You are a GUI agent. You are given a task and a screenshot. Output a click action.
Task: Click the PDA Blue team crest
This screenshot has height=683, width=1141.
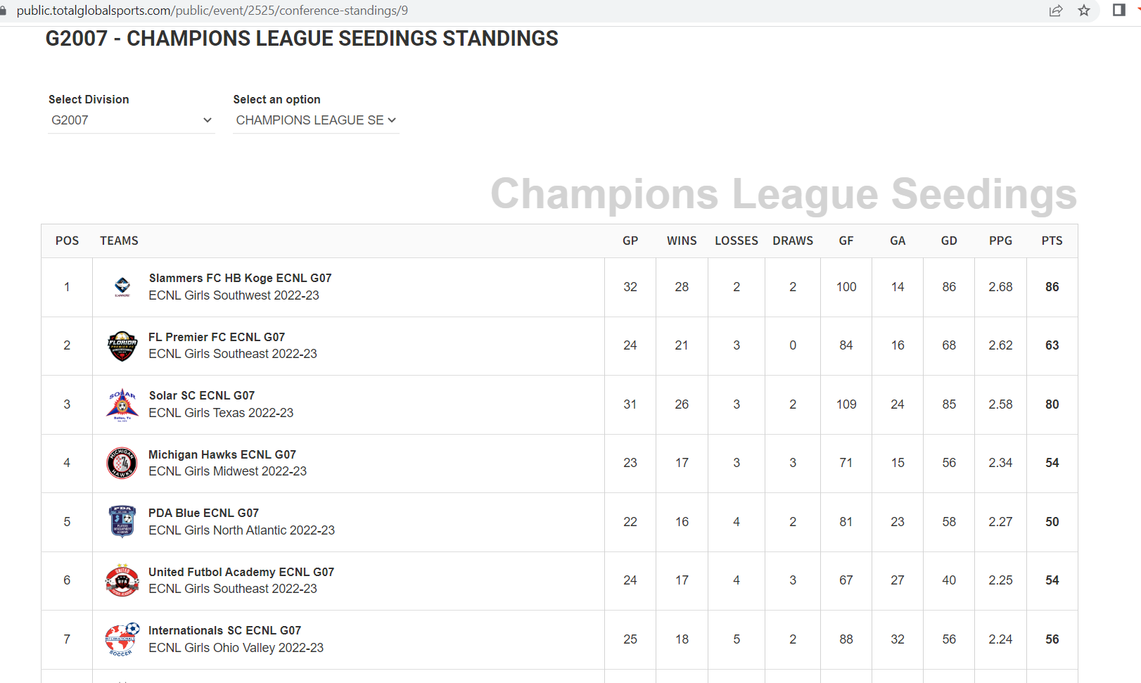(122, 522)
